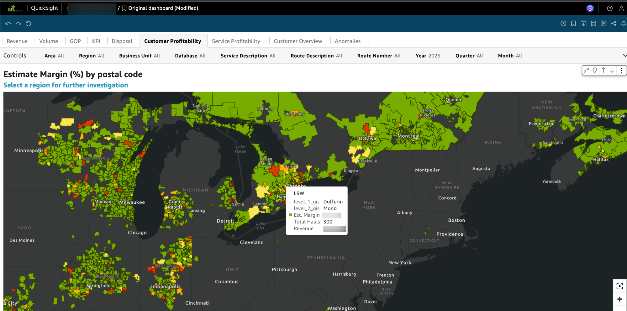Click the export download icon
Image resolution: width=627 pixels, height=311 pixels.
(583, 24)
